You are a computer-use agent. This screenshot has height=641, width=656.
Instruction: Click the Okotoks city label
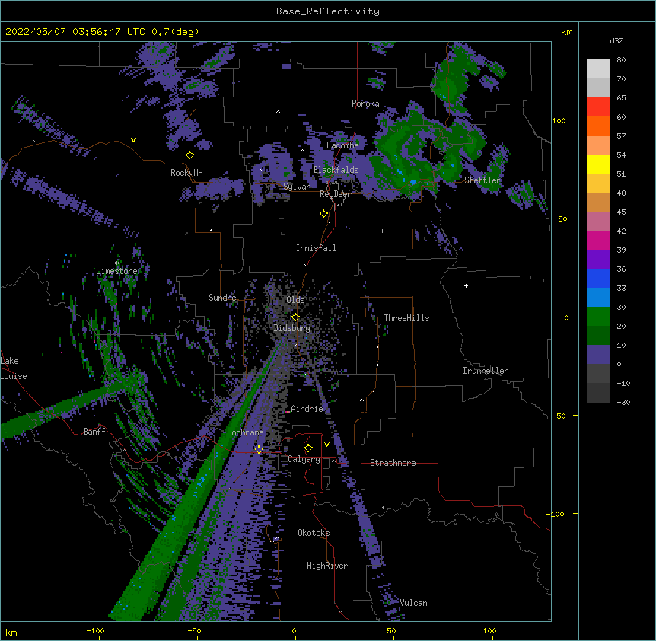pos(314,533)
